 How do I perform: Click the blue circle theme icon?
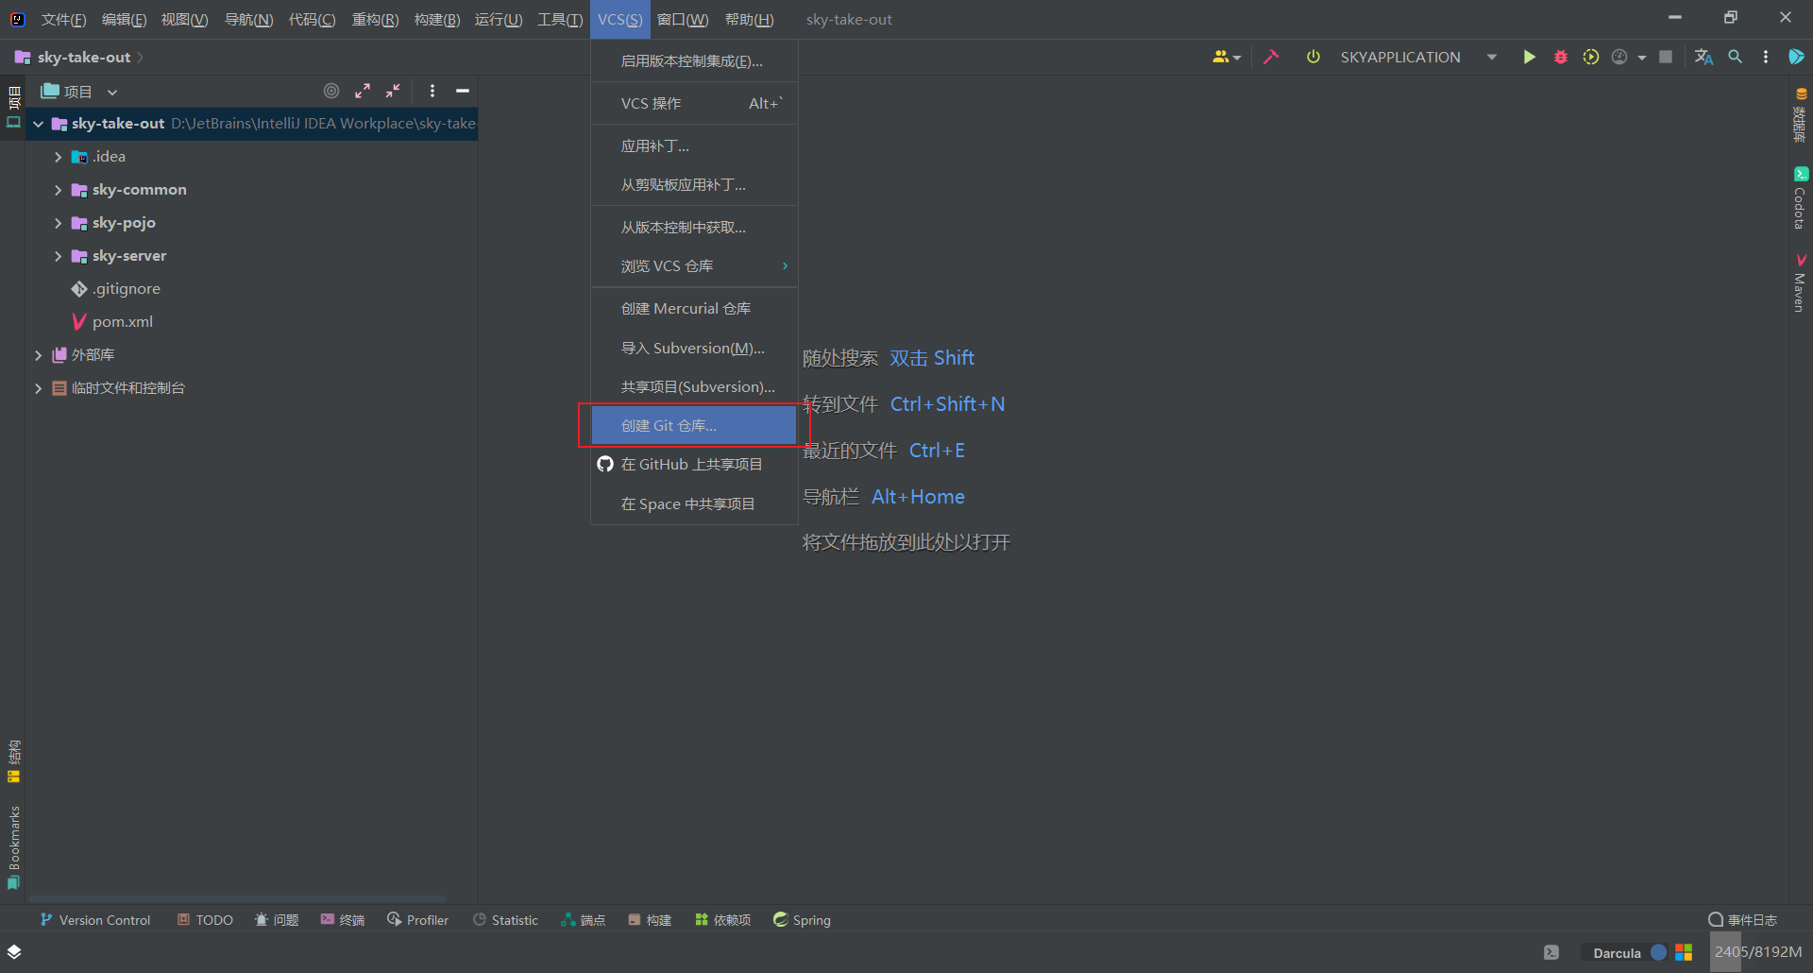coord(1658,952)
